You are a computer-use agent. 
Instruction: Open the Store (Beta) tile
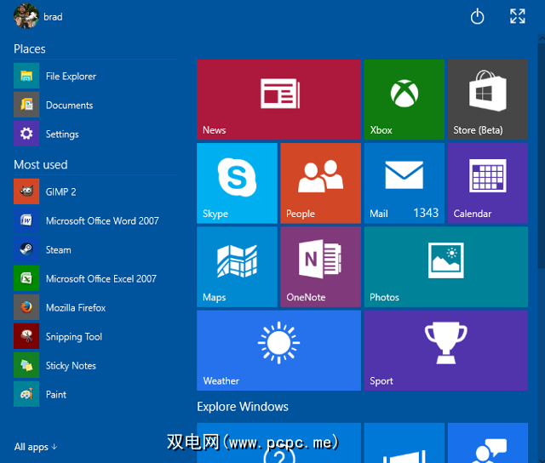tap(488, 100)
